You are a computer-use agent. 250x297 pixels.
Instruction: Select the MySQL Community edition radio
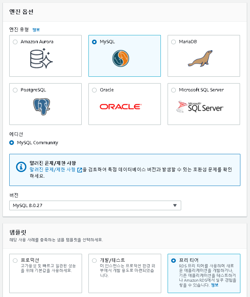pyautogui.click(x=11, y=143)
